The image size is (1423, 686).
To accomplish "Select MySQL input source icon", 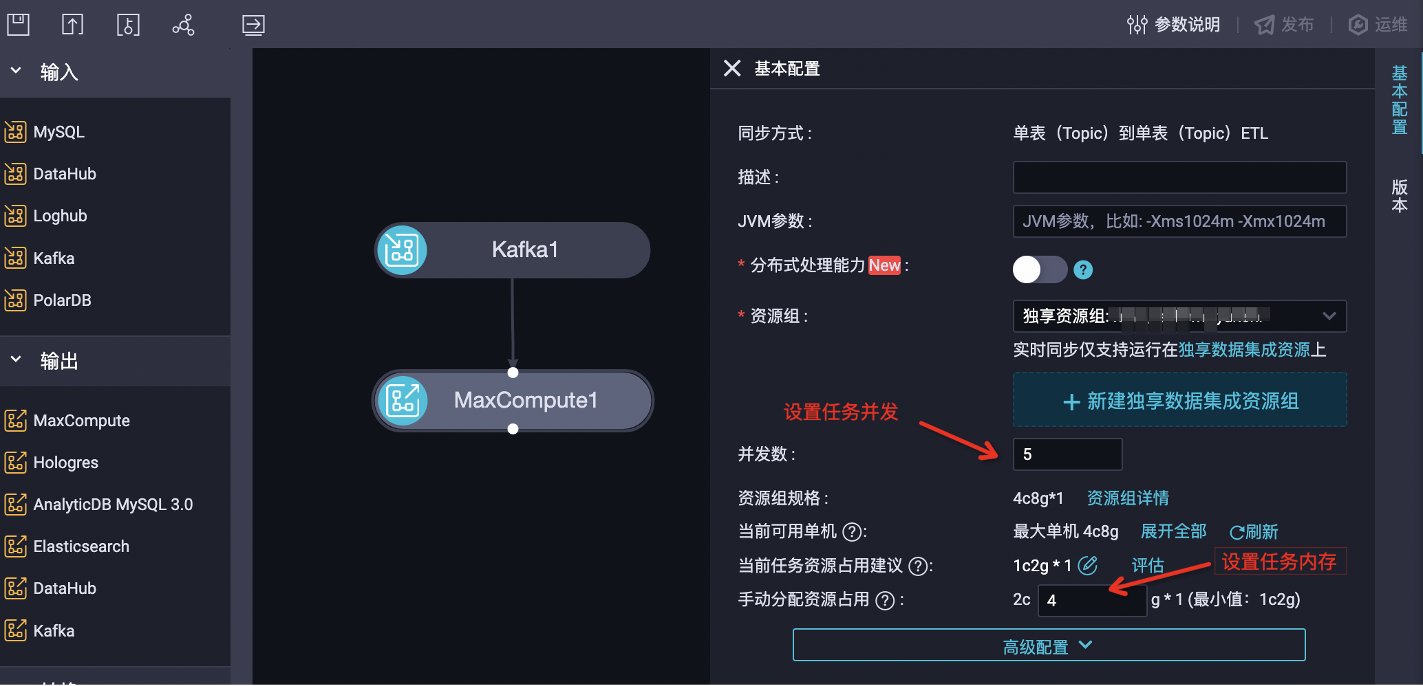I will (15, 131).
